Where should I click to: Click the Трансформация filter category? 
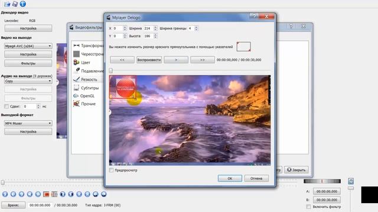click(x=88, y=45)
